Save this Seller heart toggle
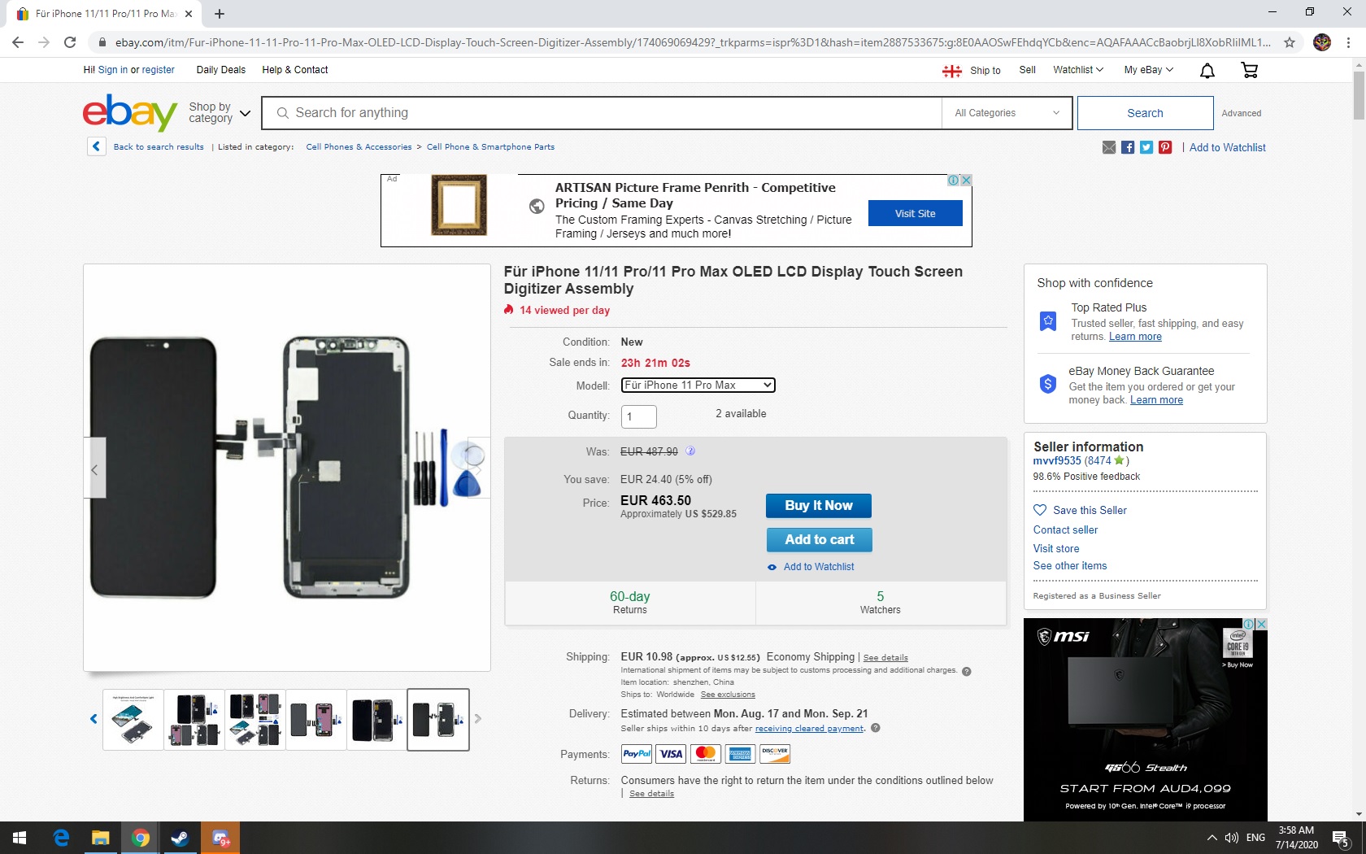The height and width of the screenshot is (854, 1366). [1040, 510]
